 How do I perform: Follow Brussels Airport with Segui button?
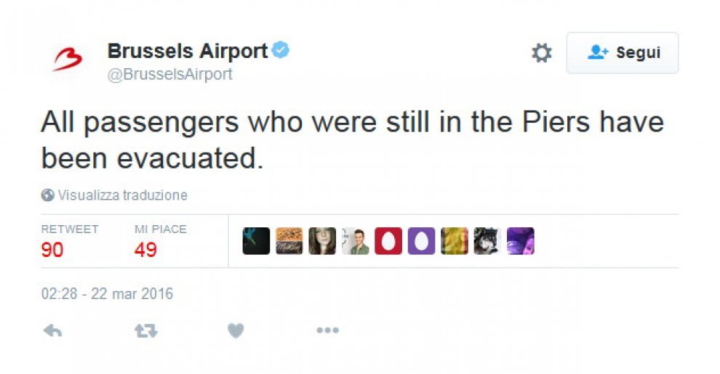[623, 53]
